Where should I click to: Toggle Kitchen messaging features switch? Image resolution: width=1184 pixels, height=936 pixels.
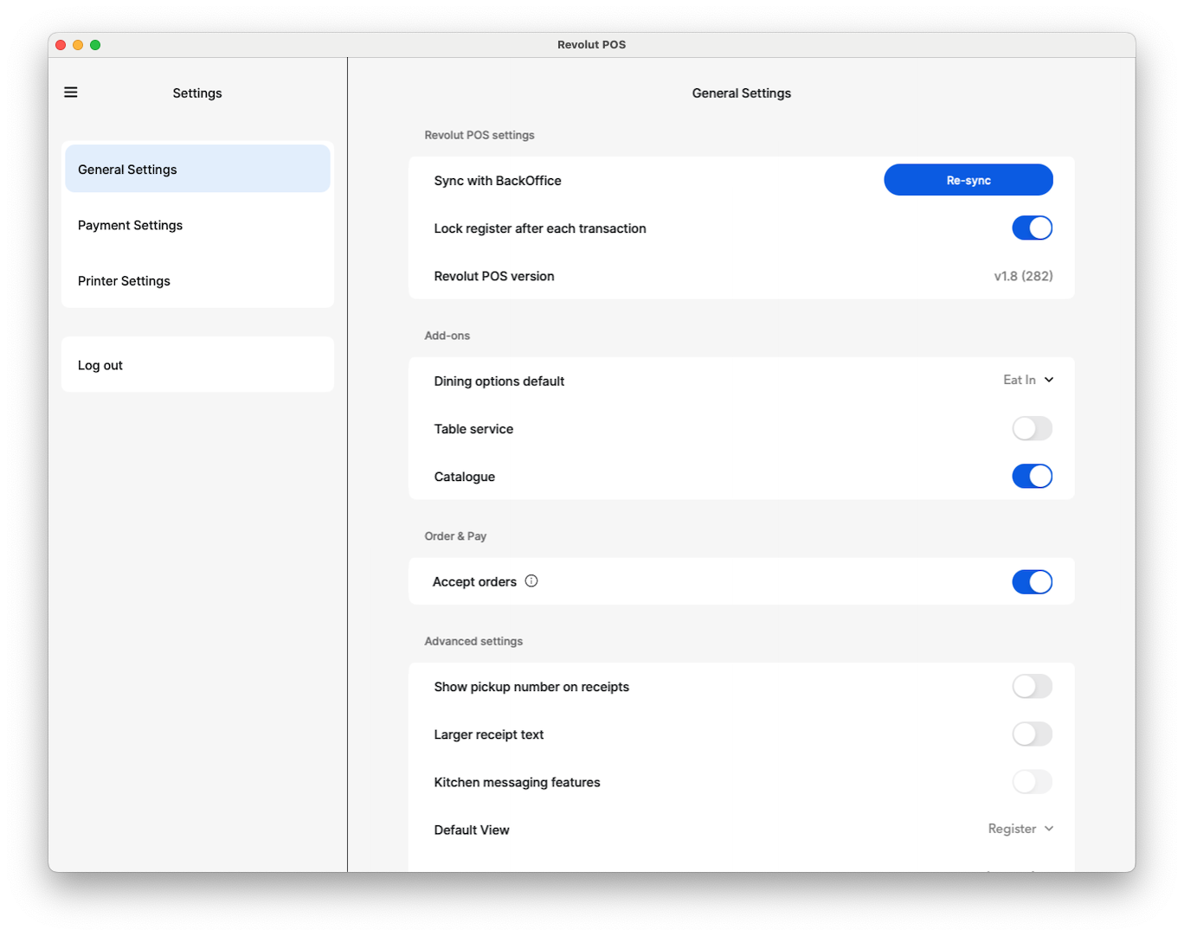[1033, 782]
